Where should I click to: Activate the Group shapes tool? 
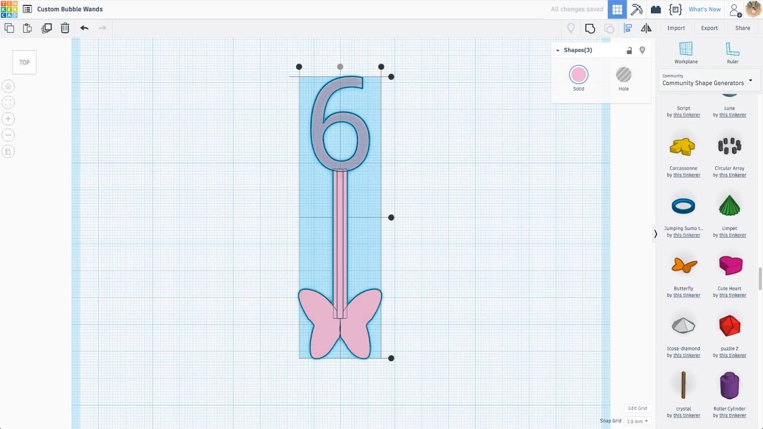pyautogui.click(x=590, y=28)
